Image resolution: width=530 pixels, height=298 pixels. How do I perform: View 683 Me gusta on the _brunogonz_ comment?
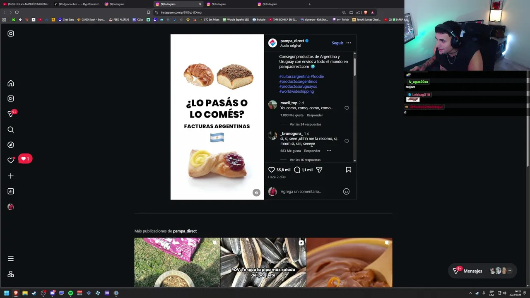tap(291, 151)
